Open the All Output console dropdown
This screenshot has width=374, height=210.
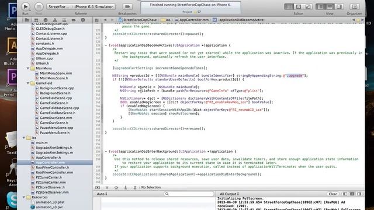point(229,194)
